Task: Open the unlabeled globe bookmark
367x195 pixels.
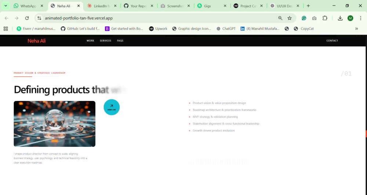Action: (x=287, y=29)
